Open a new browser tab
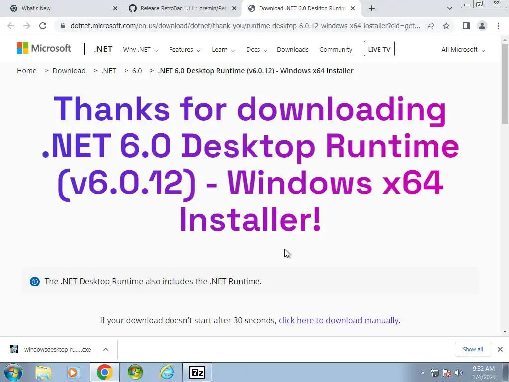 tap(372, 8)
